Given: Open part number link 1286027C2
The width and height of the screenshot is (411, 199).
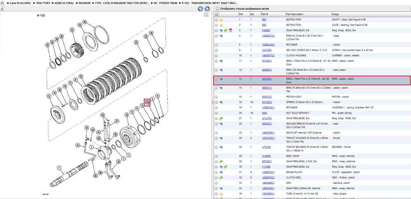Looking at the screenshot, I should coord(268,36).
